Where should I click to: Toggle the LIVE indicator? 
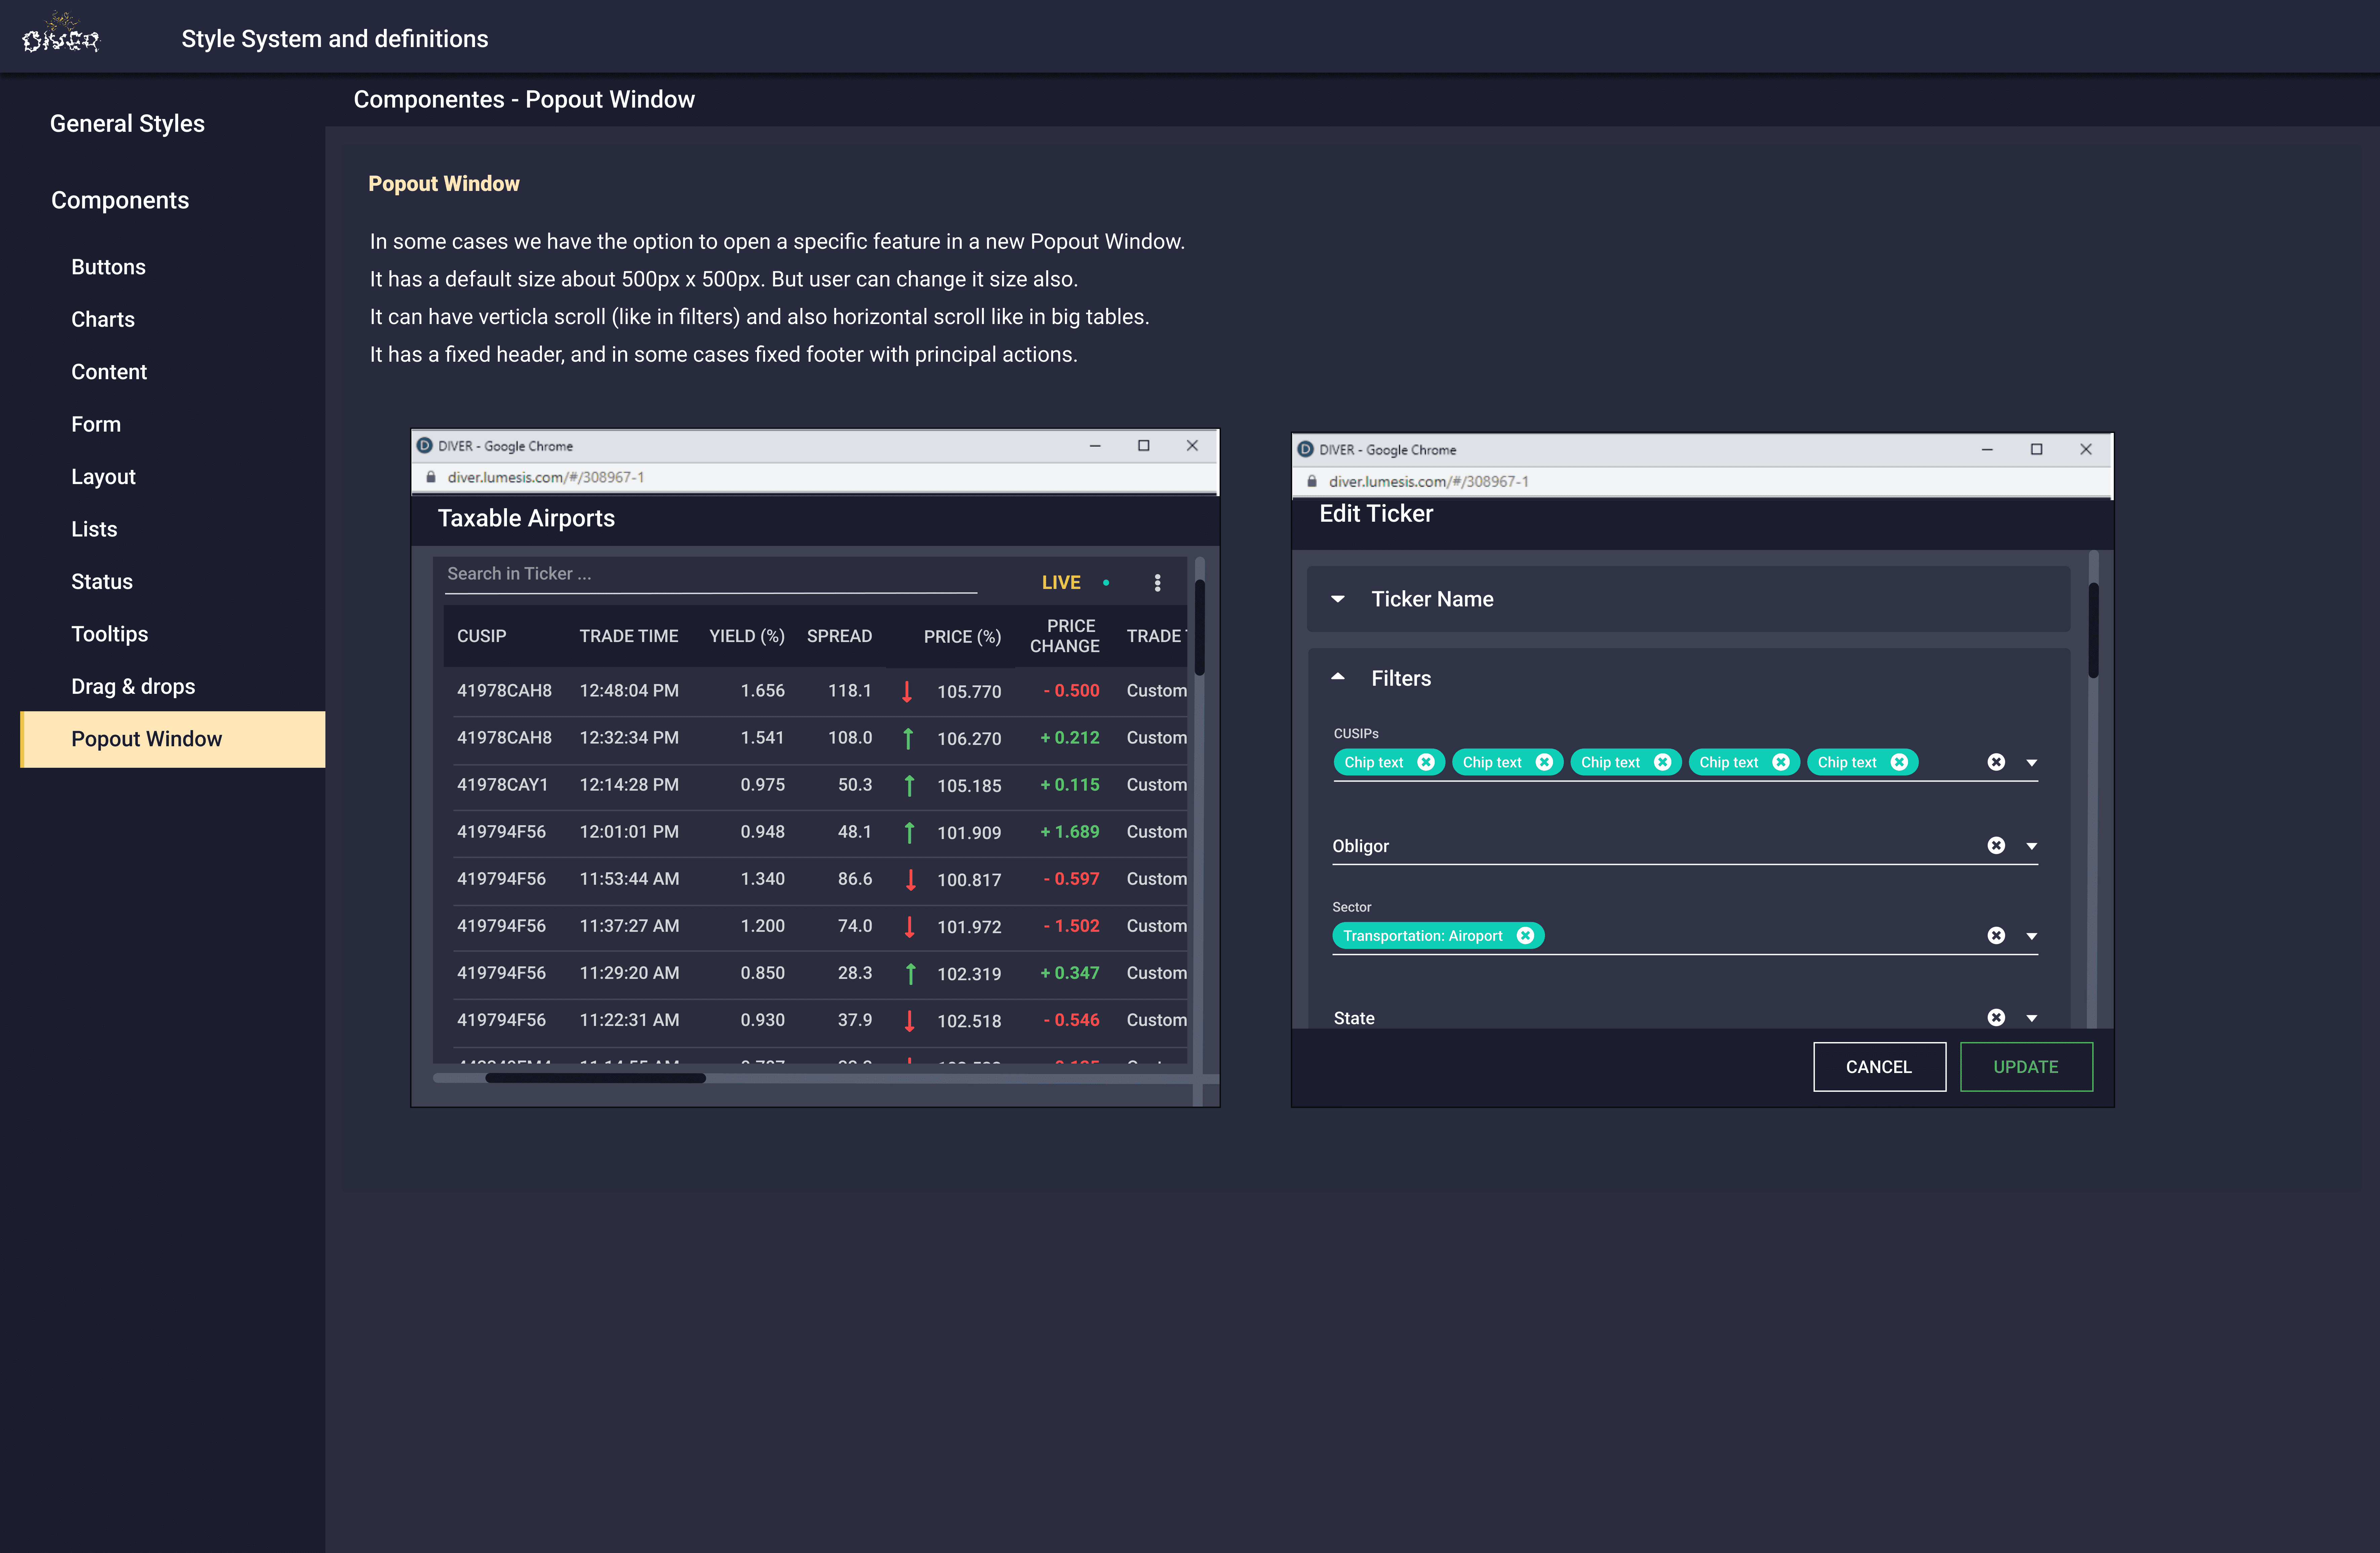coord(1061,583)
